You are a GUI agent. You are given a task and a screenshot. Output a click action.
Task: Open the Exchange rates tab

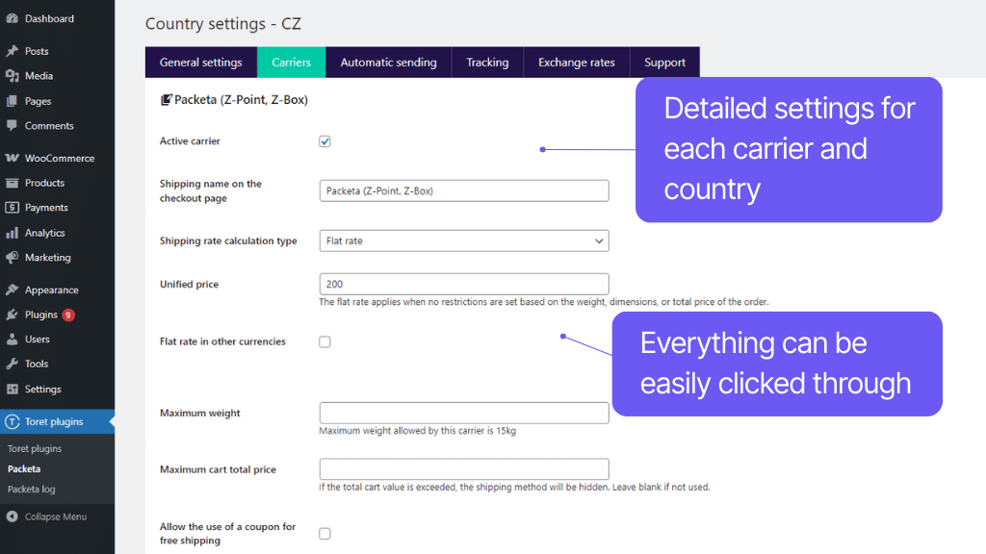576,62
